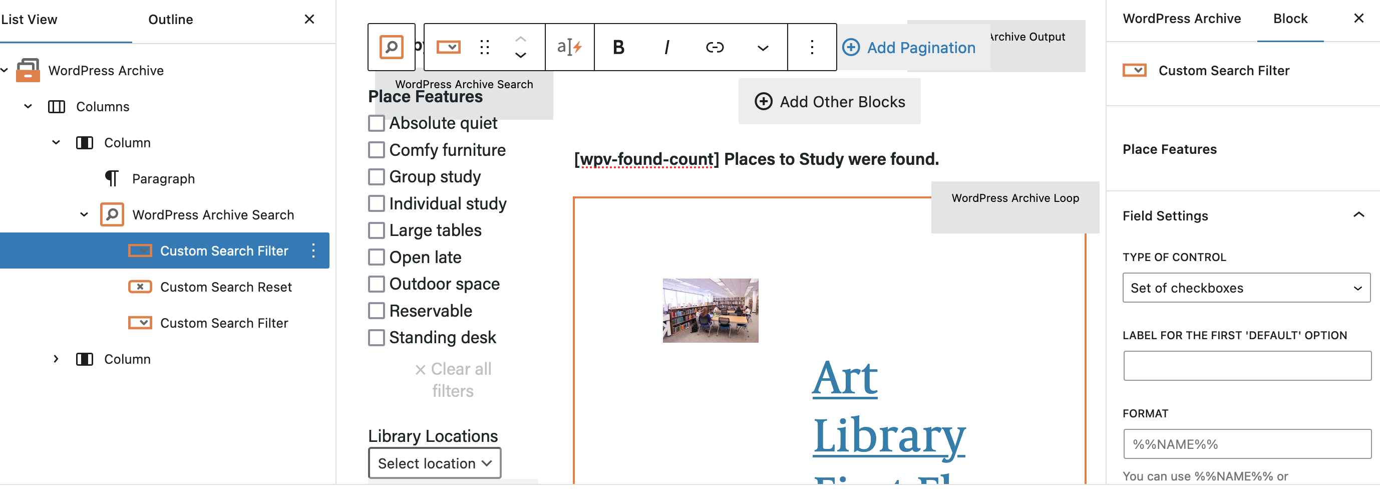Collapse the Field Settings section
Image resolution: width=1380 pixels, height=491 pixels.
click(x=1358, y=215)
